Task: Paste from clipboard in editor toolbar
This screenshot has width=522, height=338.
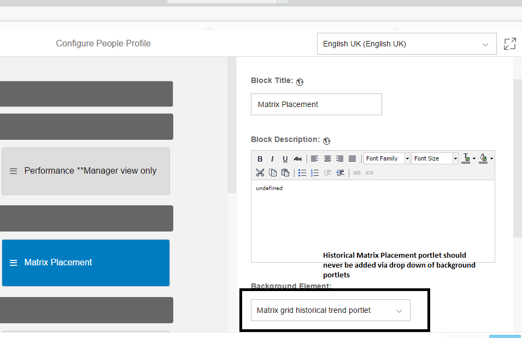Action: pyautogui.click(x=285, y=173)
